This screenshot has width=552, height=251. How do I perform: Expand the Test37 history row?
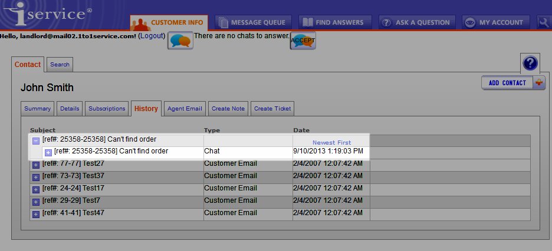36,177
